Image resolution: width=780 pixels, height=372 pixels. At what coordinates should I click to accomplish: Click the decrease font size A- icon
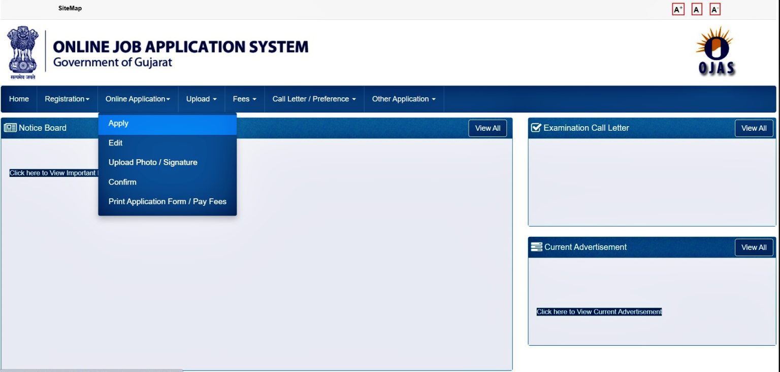tap(715, 10)
